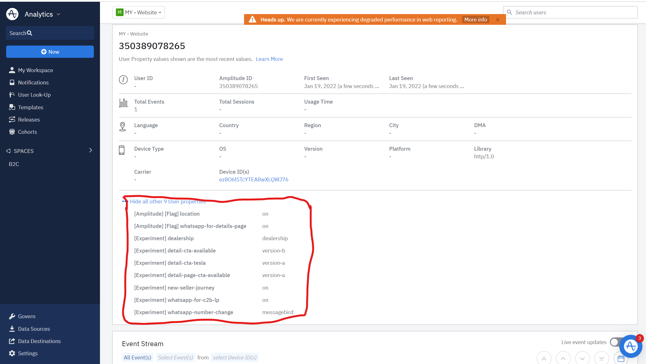Screen dimensions: 646x364
Task: Open calendar date picker in Event Stream
Action: (621, 358)
